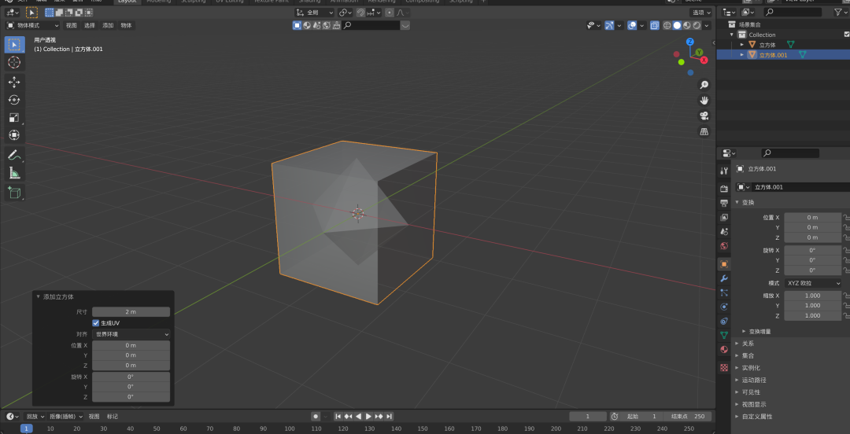
Task: Toggle the Collection exclude checkbox in outliner
Action: click(846, 35)
